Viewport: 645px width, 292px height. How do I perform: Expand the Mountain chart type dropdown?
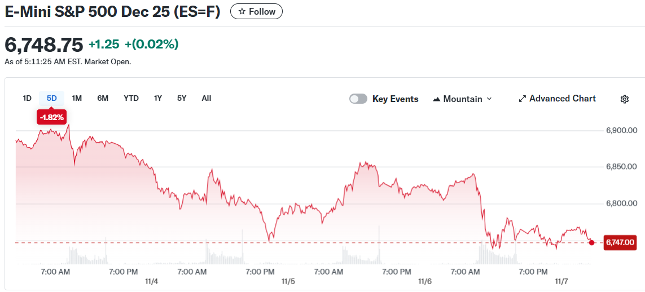462,99
